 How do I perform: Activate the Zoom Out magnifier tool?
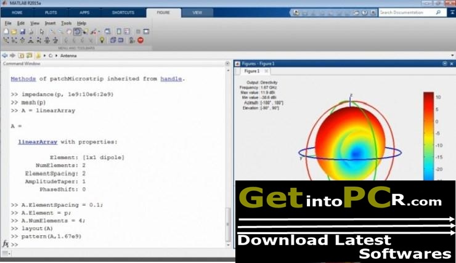[60, 31]
